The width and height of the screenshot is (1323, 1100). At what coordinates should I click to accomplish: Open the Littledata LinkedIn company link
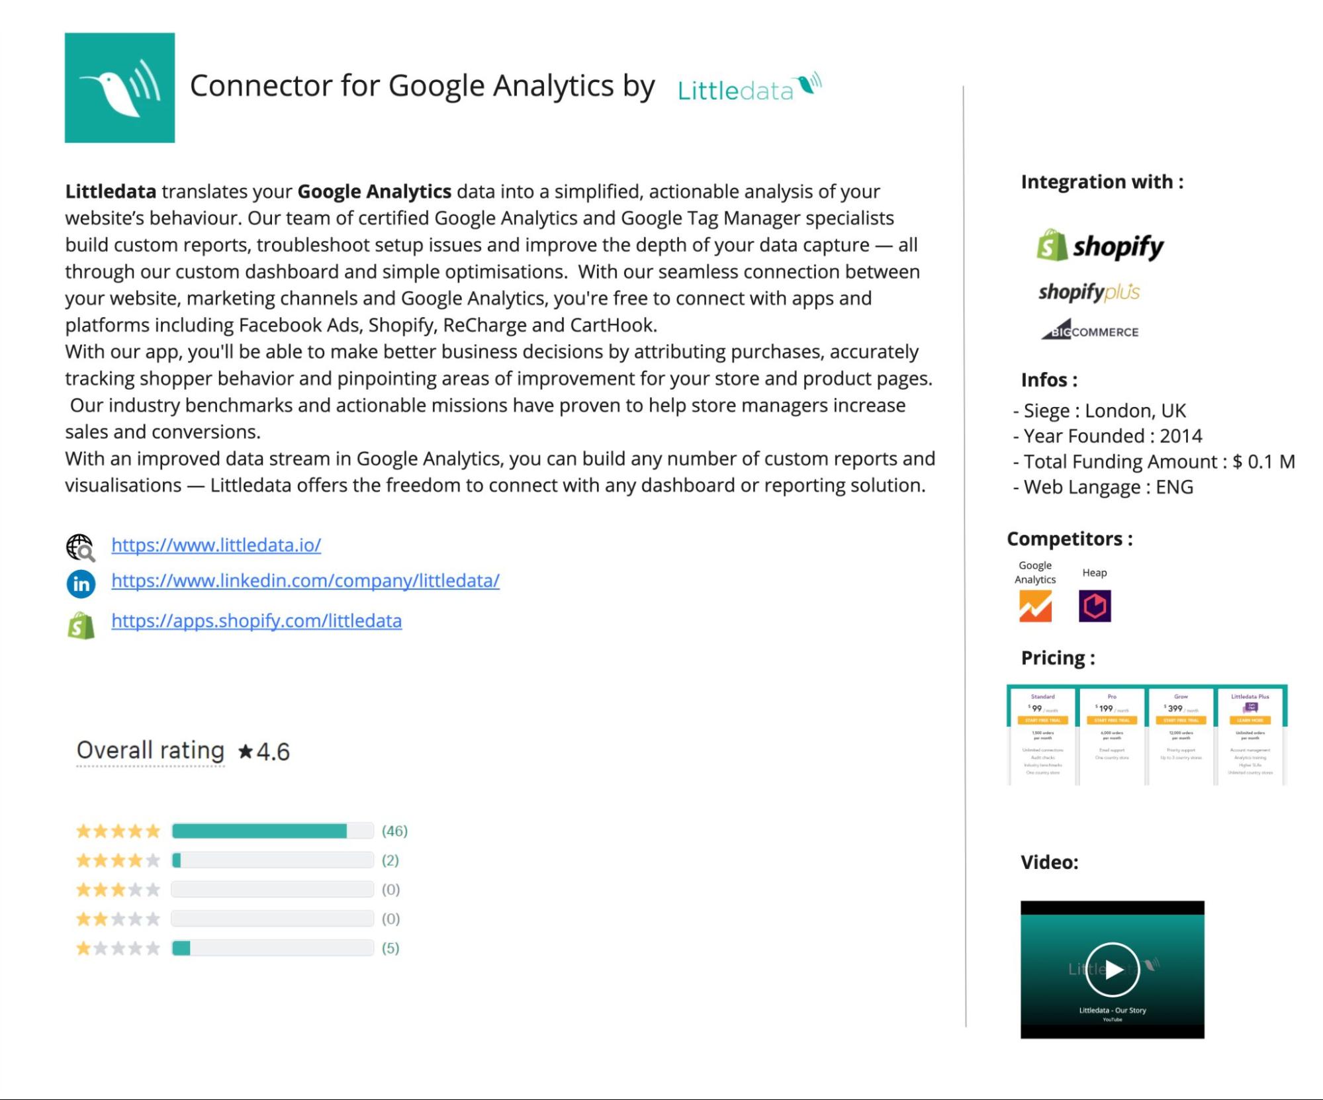click(x=305, y=580)
